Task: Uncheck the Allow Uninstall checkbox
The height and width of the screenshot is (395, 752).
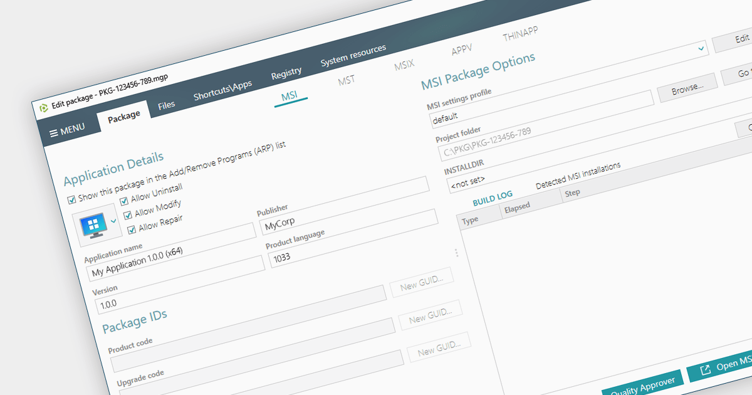Action: click(125, 201)
